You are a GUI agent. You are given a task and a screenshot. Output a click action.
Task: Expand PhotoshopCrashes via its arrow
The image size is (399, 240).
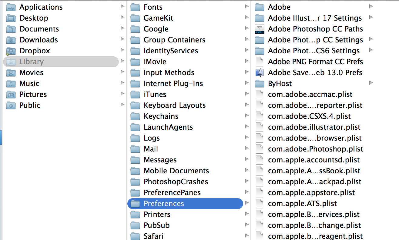(x=247, y=181)
